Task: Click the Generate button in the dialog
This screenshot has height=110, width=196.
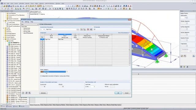Action: 43,93
